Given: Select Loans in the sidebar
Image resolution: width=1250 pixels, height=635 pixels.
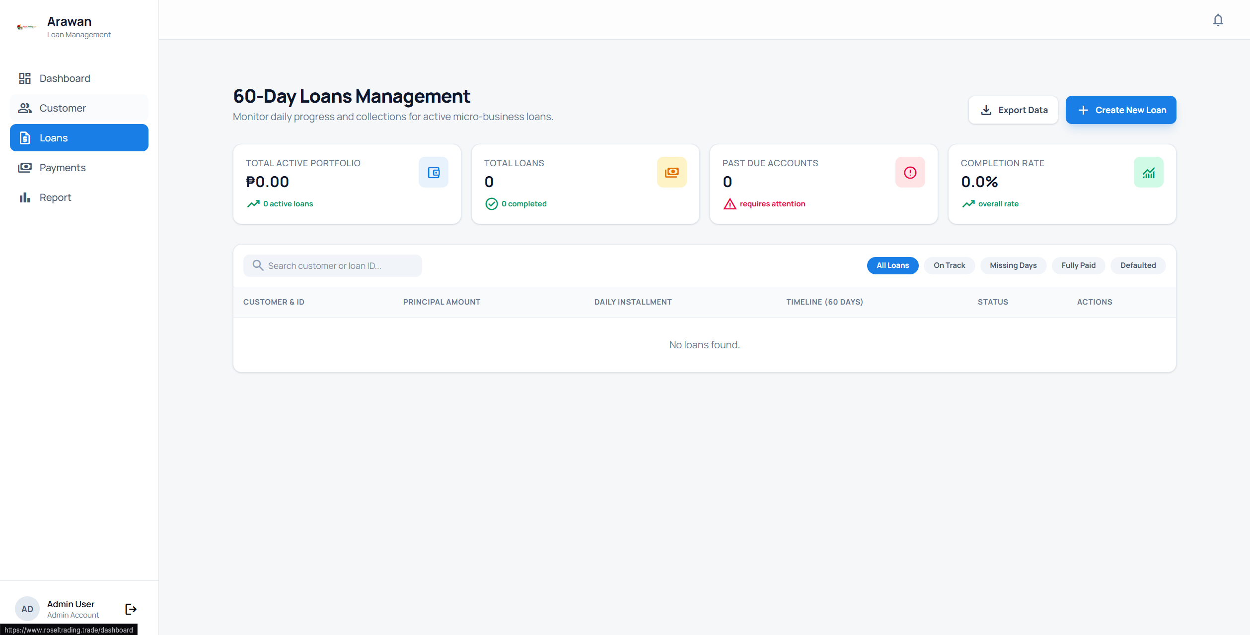Looking at the screenshot, I should tap(79, 138).
